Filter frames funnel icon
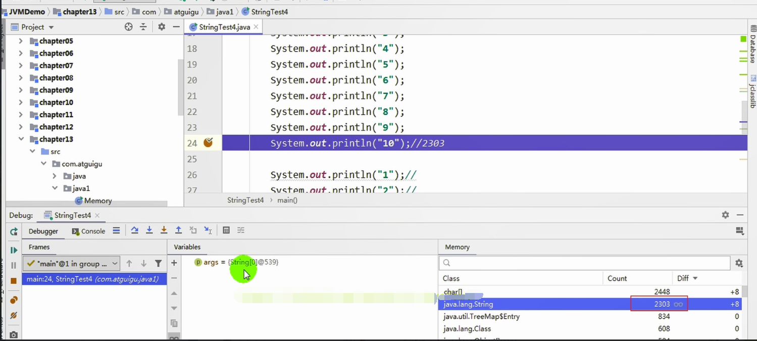 158,263
